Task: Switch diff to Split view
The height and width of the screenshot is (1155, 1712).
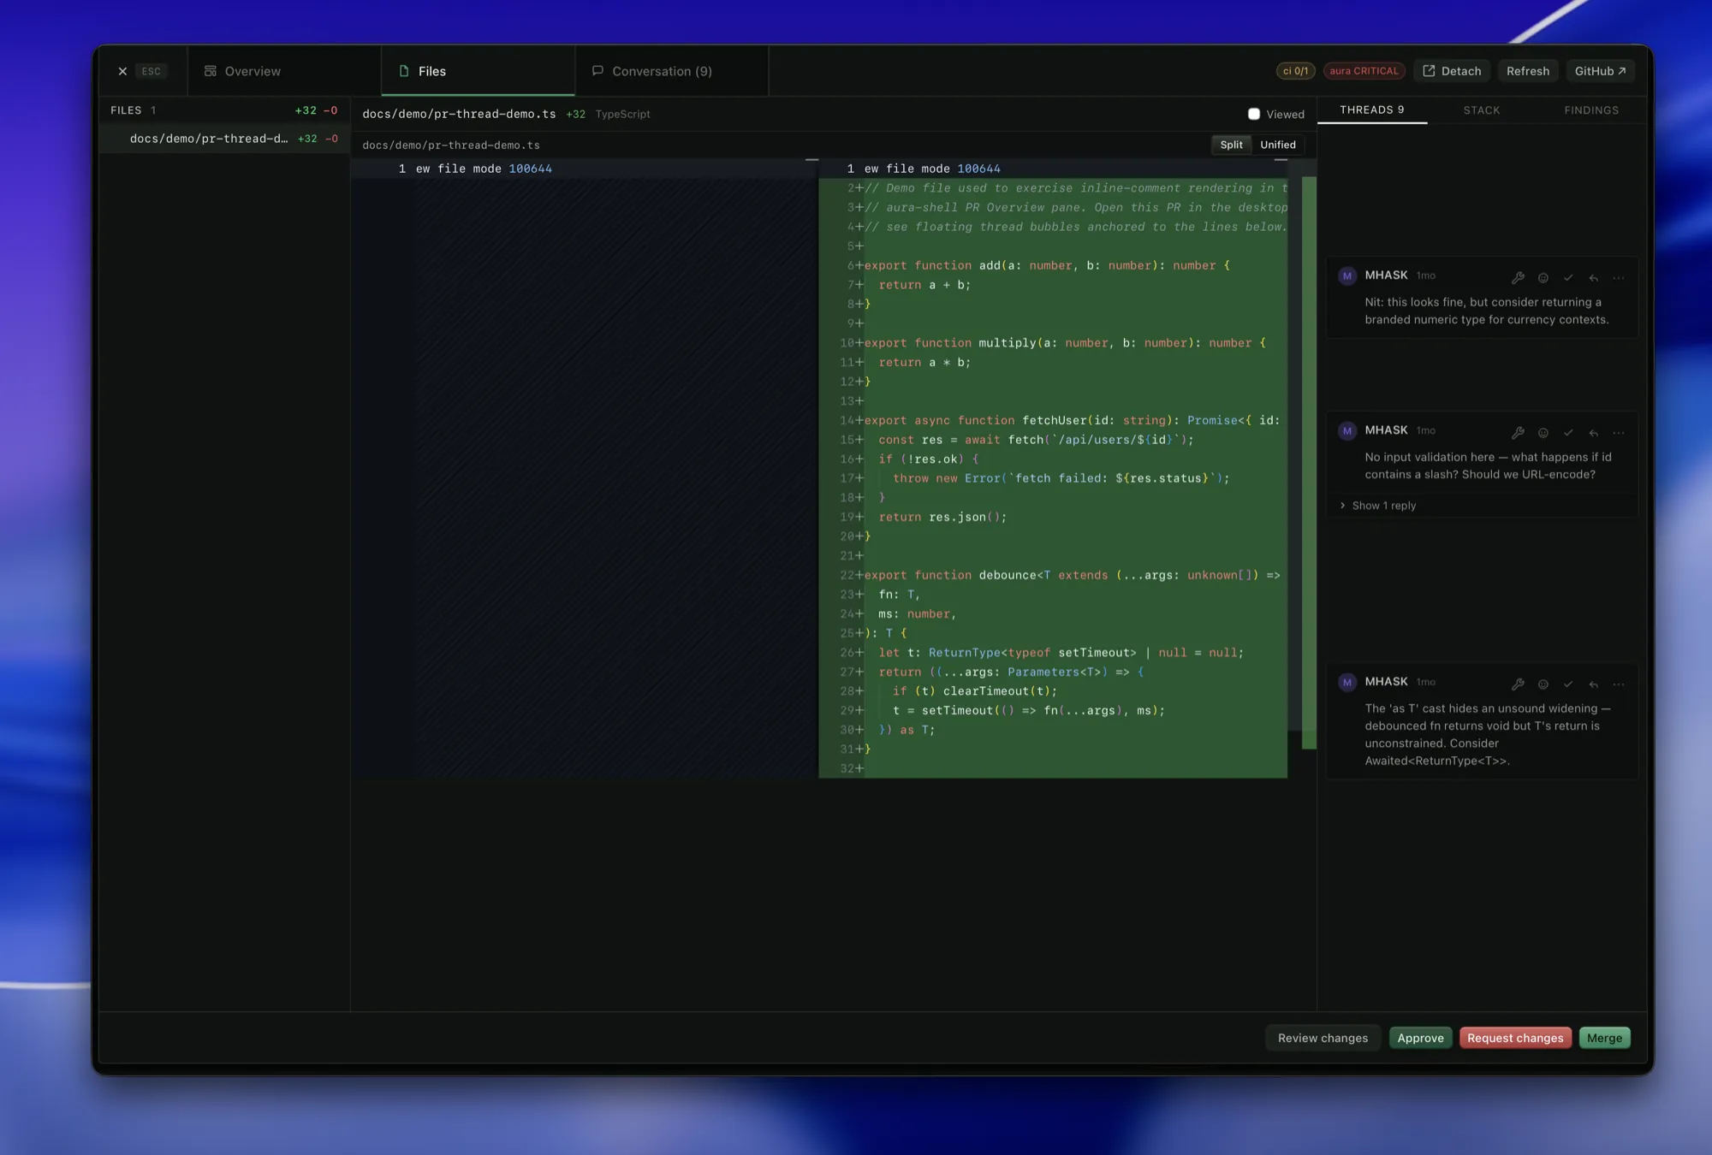Action: pos(1231,145)
